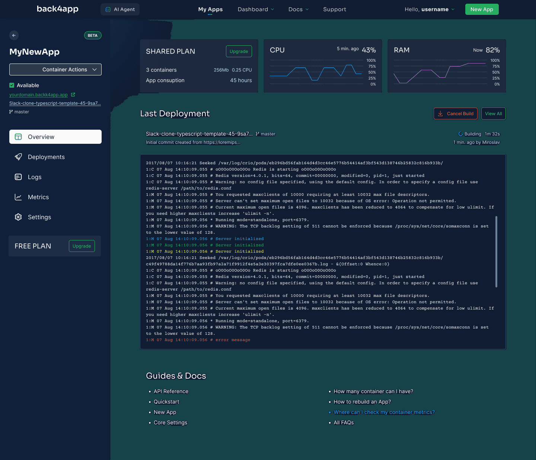This screenshot has height=460, width=536.
Task: Click the Settings gear icon
Action: click(18, 217)
